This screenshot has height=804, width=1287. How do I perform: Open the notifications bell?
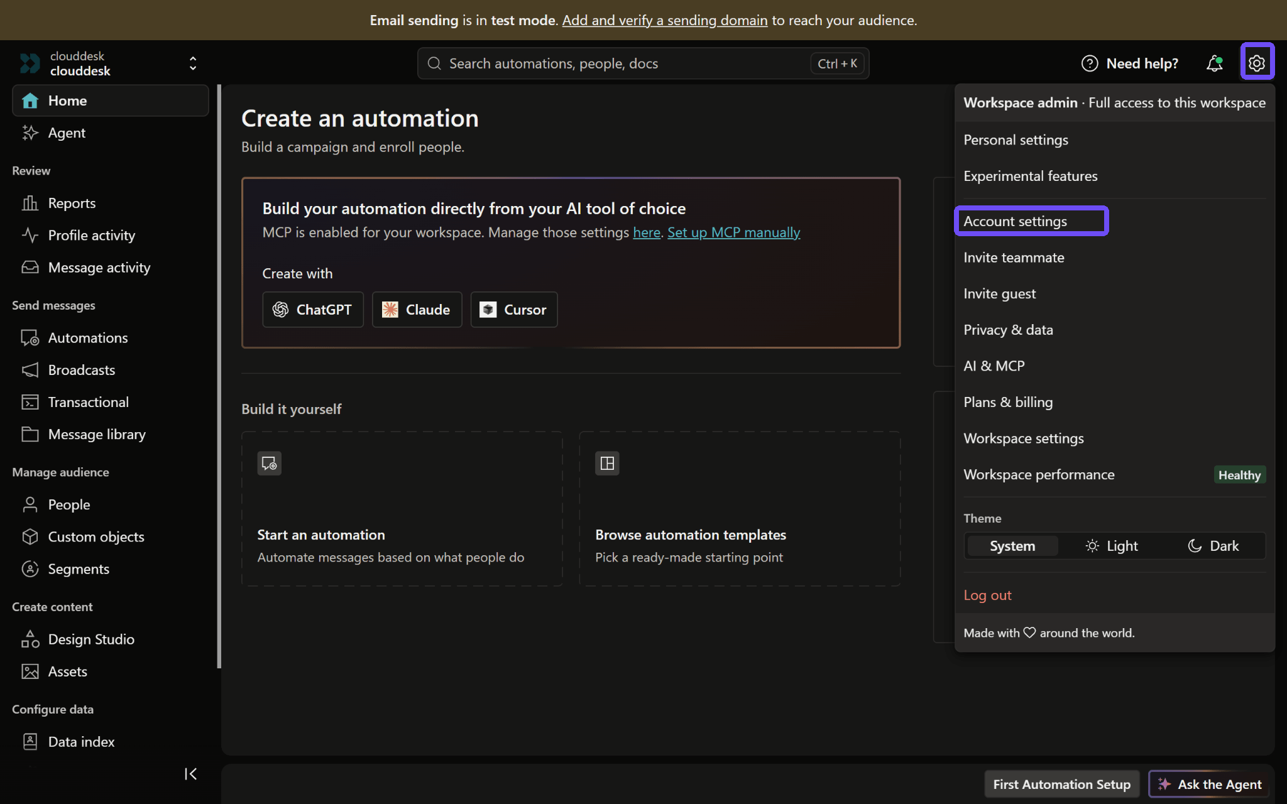pos(1214,63)
